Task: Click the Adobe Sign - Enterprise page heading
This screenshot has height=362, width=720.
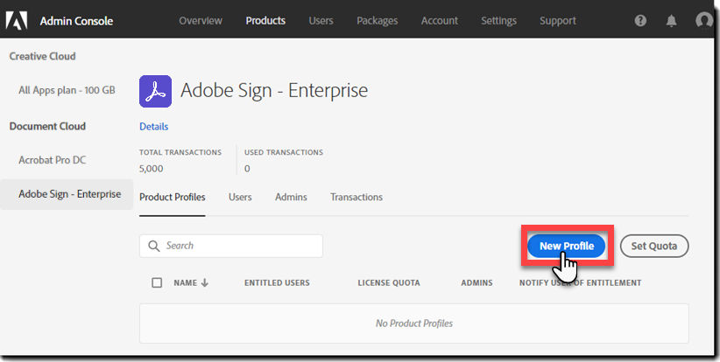Action: point(274,90)
